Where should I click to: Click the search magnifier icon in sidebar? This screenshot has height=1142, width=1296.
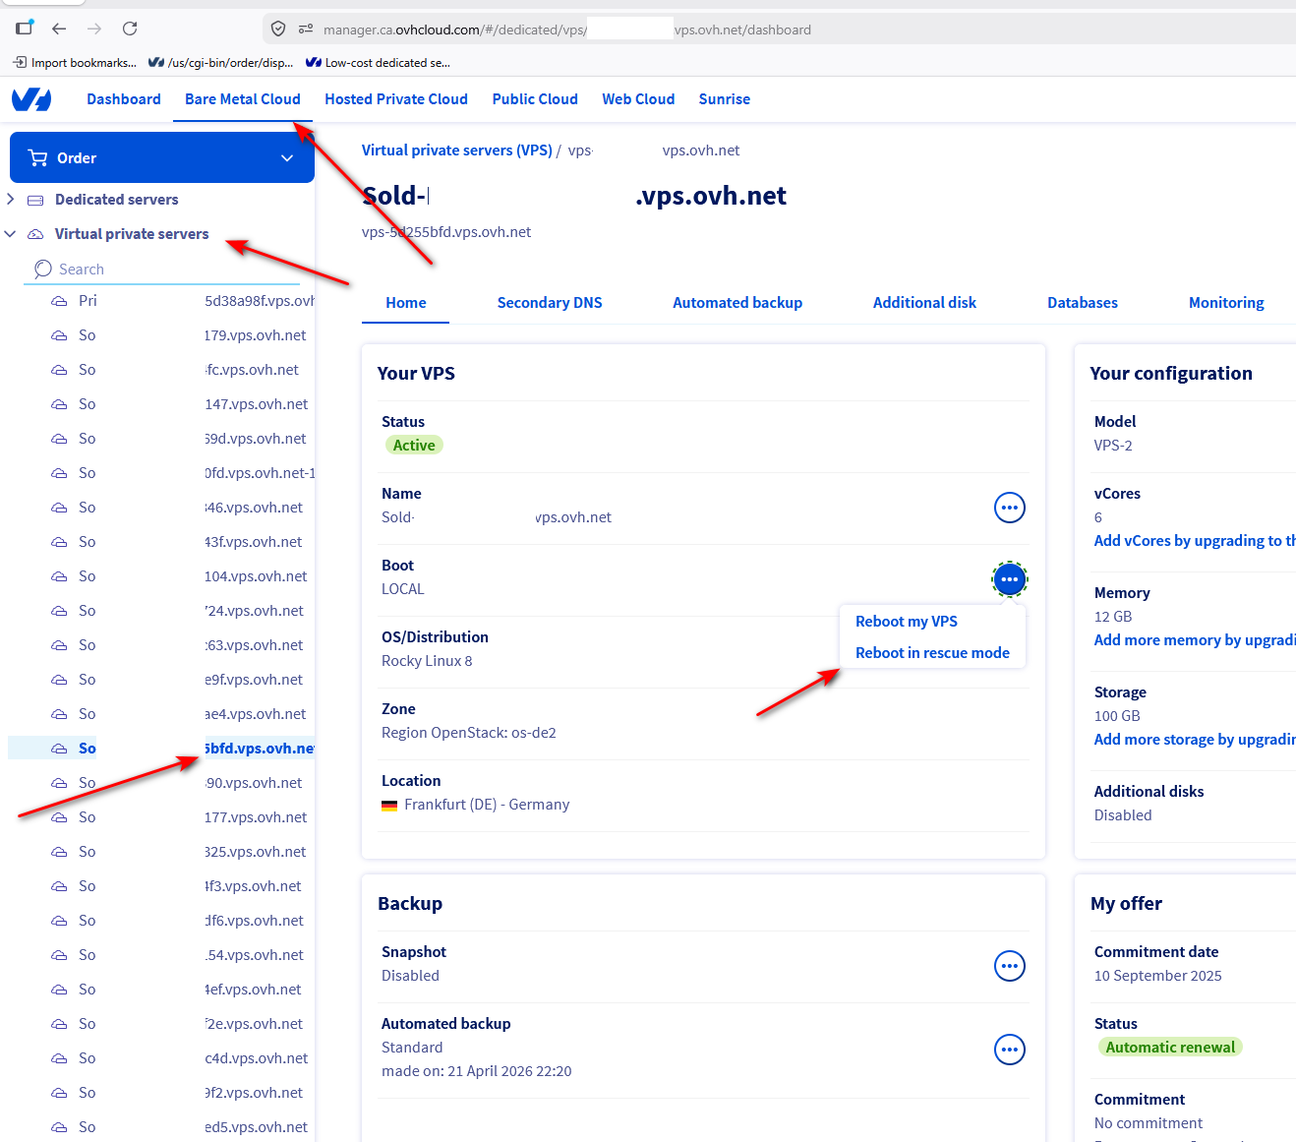(x=42, y=270)
